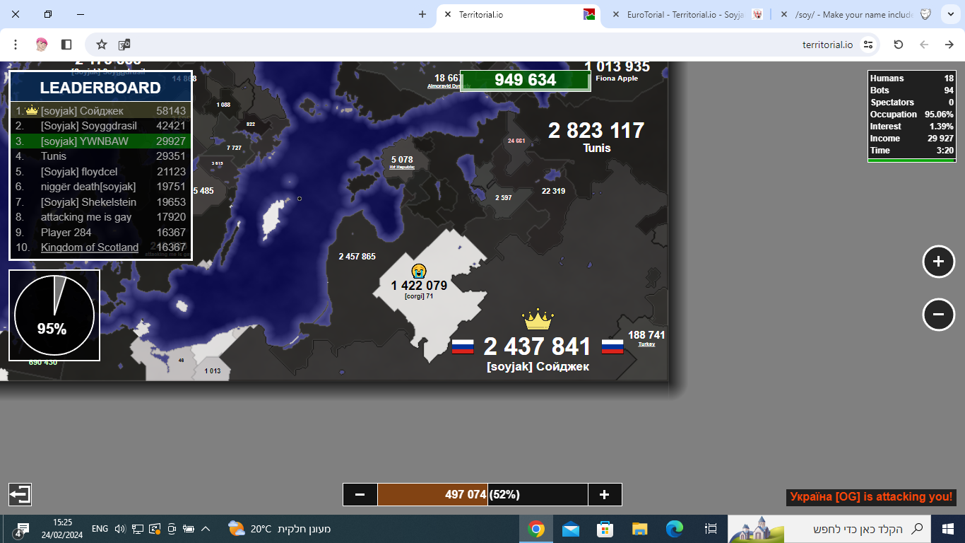Screen dimensions: 965x543
Task: Zoom in the map with plus button
Action: pyautogui.click(x=938, y=262)
